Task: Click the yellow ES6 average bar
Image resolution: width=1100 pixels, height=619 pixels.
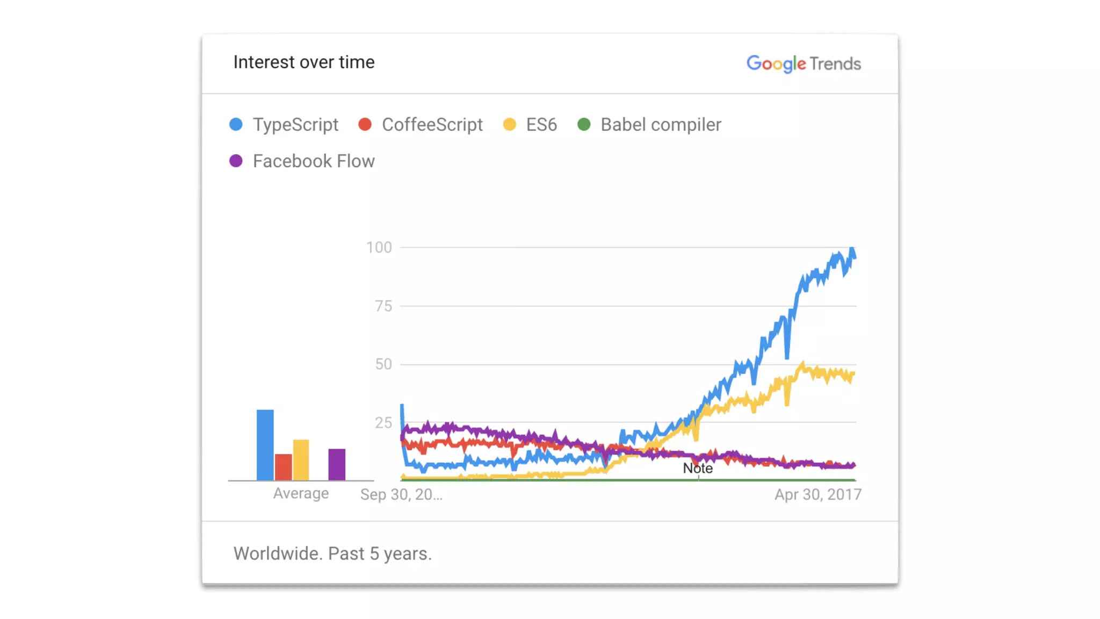Action: [301, 460]
